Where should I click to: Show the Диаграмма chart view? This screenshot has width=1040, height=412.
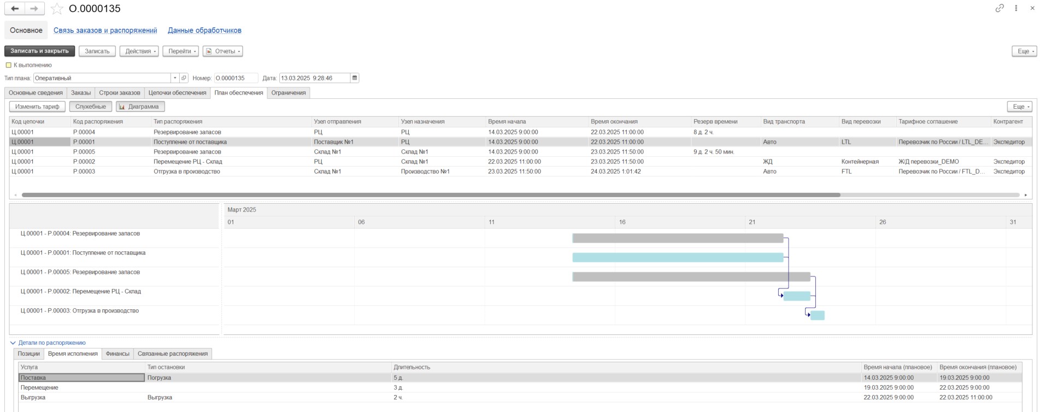(x=140, y=107)
